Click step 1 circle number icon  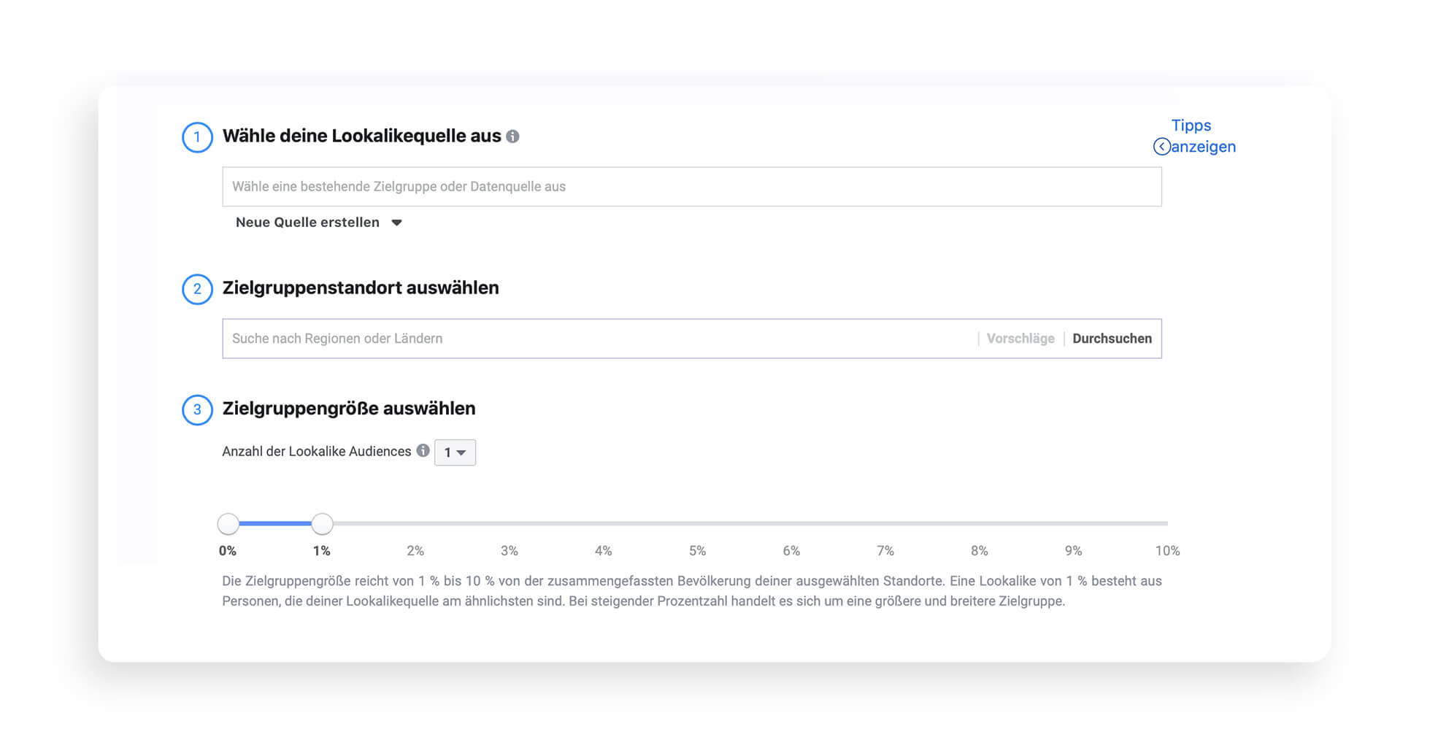(x=197, y=137)
